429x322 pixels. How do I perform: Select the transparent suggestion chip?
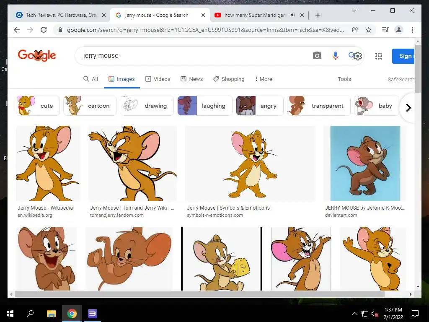click(x=318, y=106)
